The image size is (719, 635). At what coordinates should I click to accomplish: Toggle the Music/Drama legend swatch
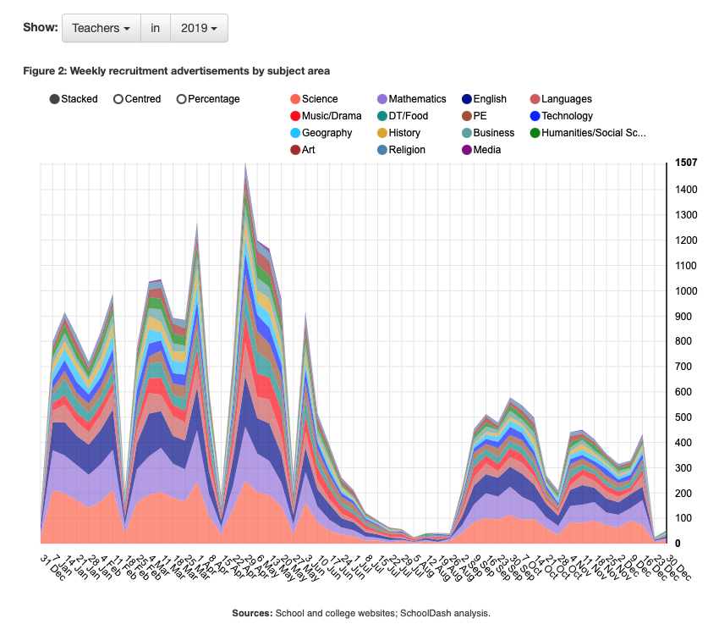click(x=295, y=116)
